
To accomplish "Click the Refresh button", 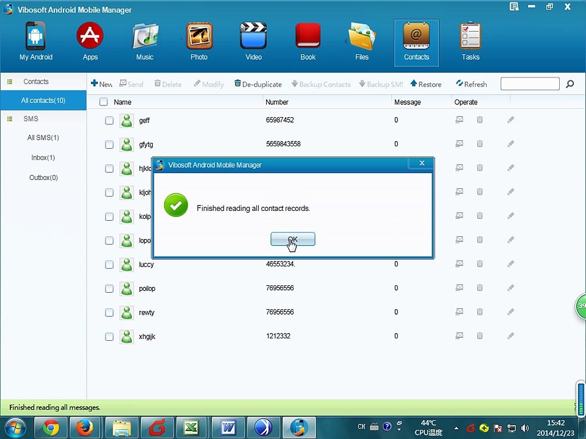I will click(x=471, y=84).
